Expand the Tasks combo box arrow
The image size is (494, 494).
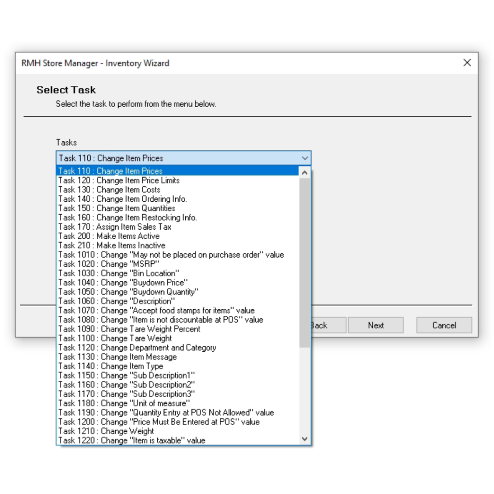(304, 158)
